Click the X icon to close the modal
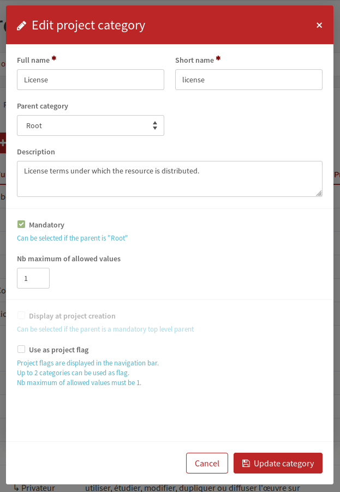340x492 pixels. [x=319, y=25]
